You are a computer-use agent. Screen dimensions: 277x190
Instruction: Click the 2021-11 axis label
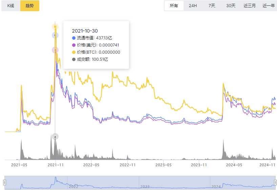56,165
